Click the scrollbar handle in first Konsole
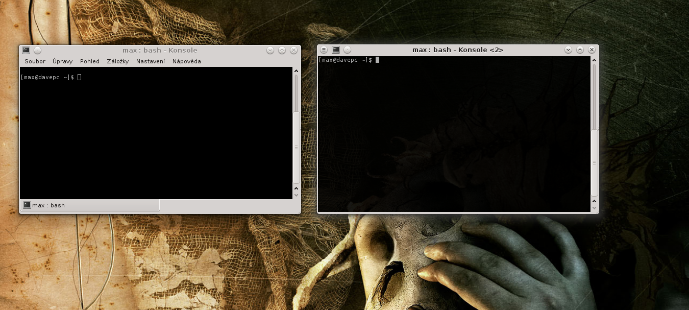Viewport: 689px width, 310px height. 297,147
